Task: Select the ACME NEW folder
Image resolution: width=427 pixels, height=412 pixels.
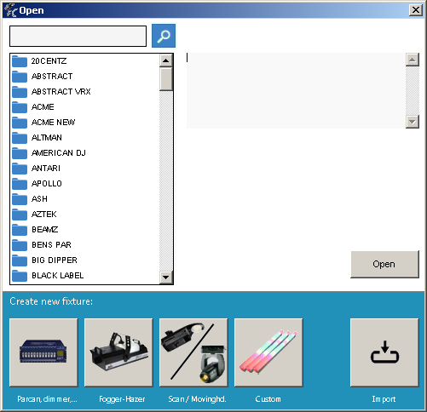Action: (85, 123)
